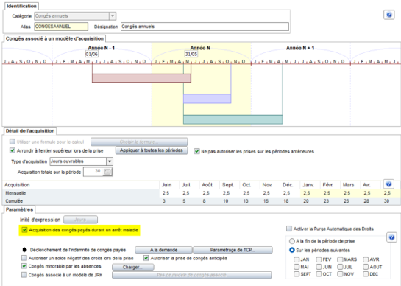Click the Désignation text field

tap(205, 27)
